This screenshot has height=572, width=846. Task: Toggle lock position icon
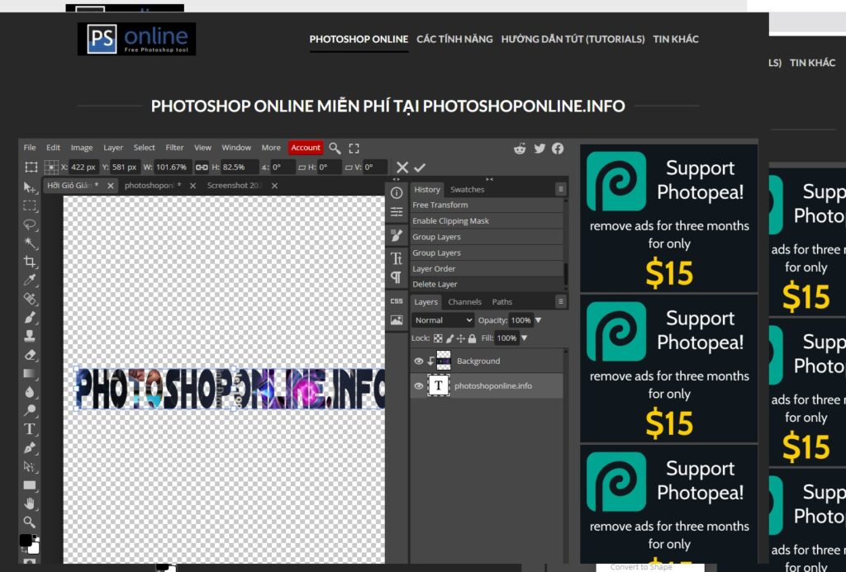pos(461,338)
